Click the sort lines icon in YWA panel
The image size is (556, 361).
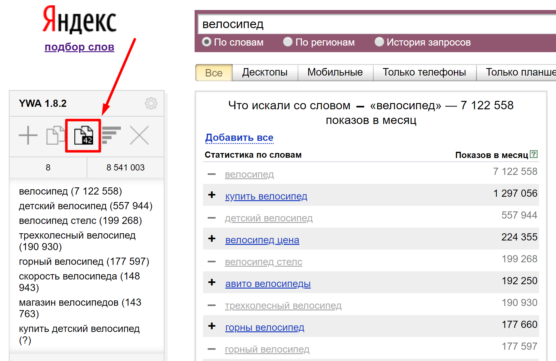[x=111, y=135]
